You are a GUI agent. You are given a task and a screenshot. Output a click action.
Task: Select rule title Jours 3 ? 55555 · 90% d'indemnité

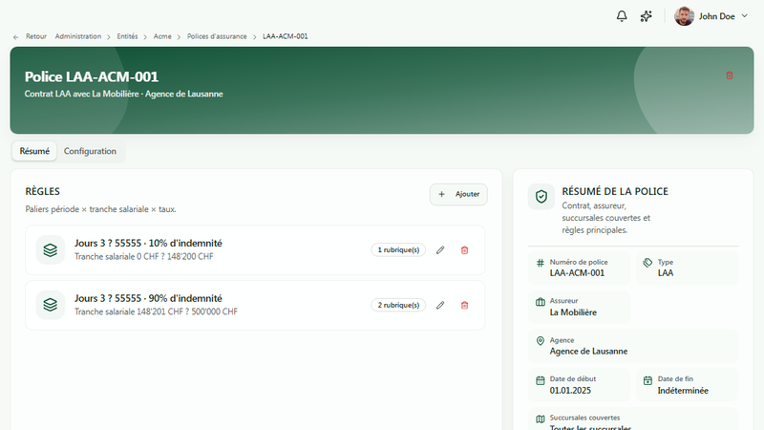tap(148, 298)
